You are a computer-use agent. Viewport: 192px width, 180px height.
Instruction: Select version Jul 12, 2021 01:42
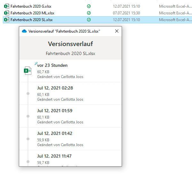[70, 139]
